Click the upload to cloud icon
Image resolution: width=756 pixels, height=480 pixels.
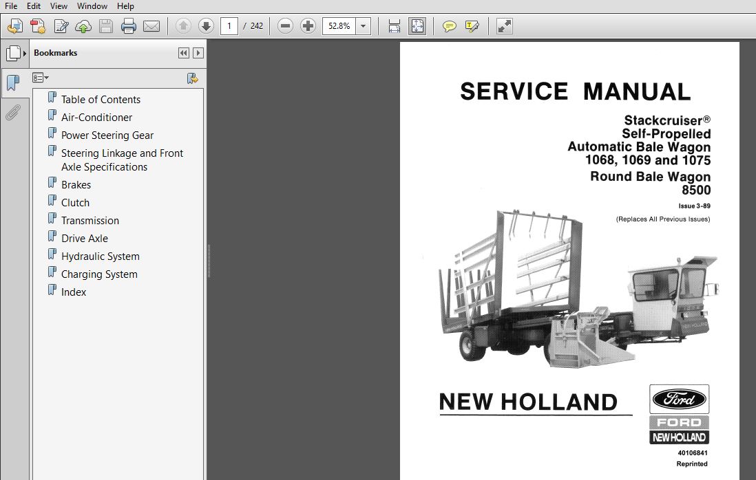tap(83, 26)
